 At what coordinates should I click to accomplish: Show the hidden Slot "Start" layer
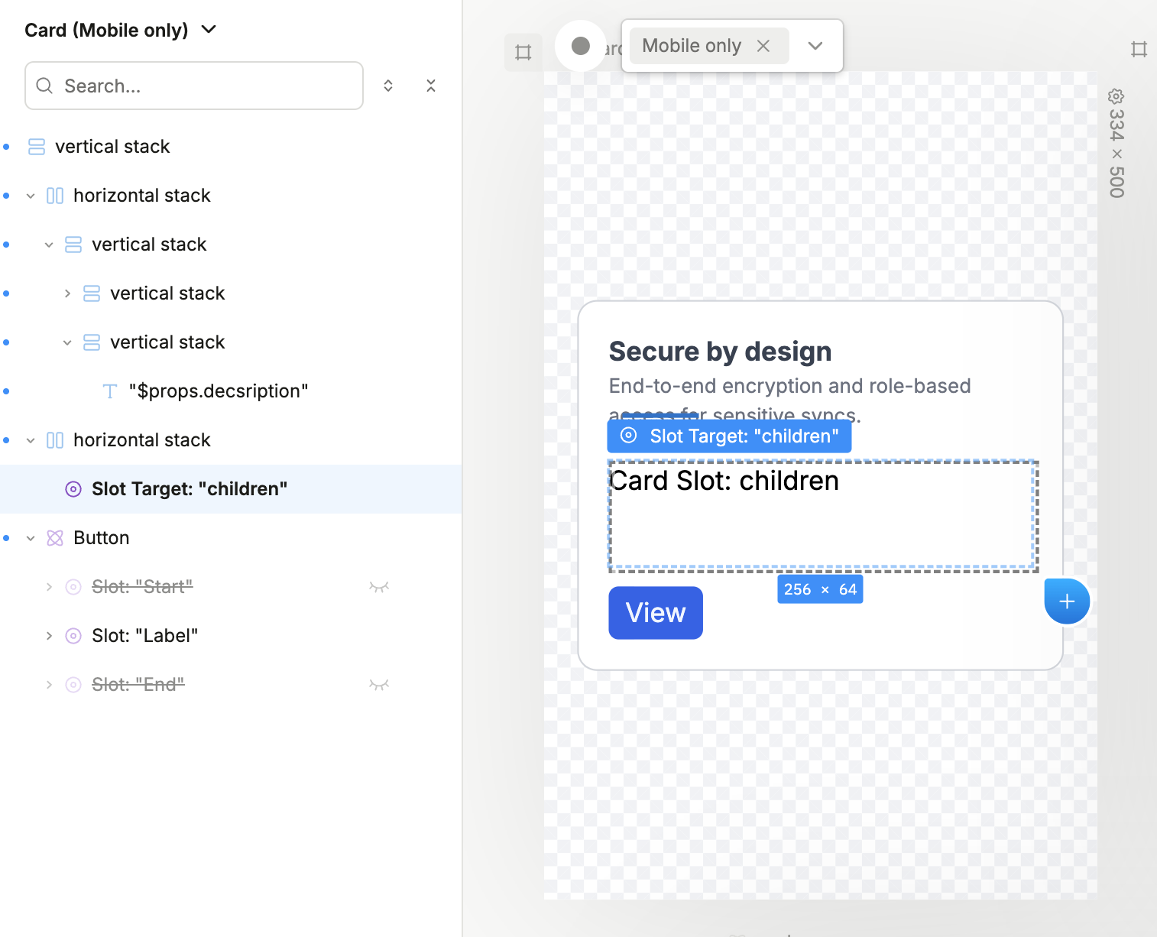[379, 587]
